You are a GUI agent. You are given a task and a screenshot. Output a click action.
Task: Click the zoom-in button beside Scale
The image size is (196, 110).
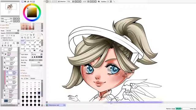pos(16,19)
